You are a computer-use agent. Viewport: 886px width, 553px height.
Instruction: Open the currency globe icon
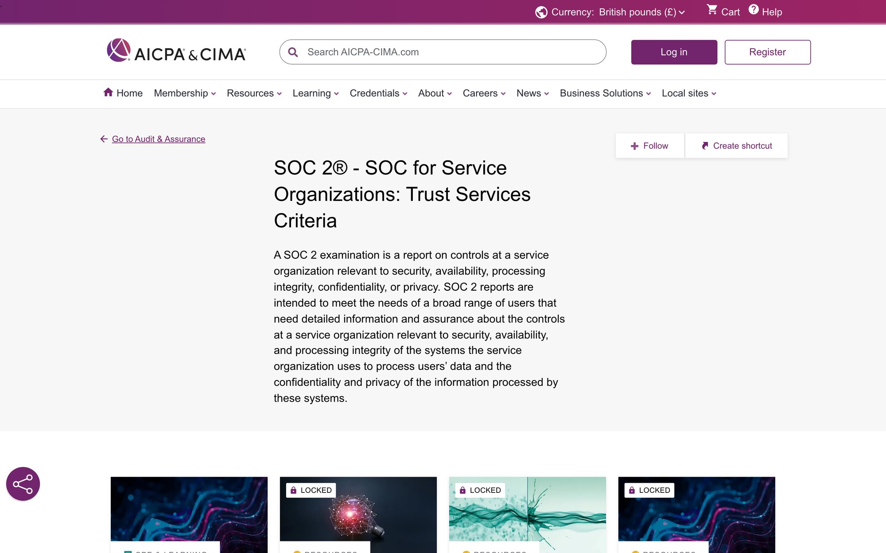click(541, 12)
